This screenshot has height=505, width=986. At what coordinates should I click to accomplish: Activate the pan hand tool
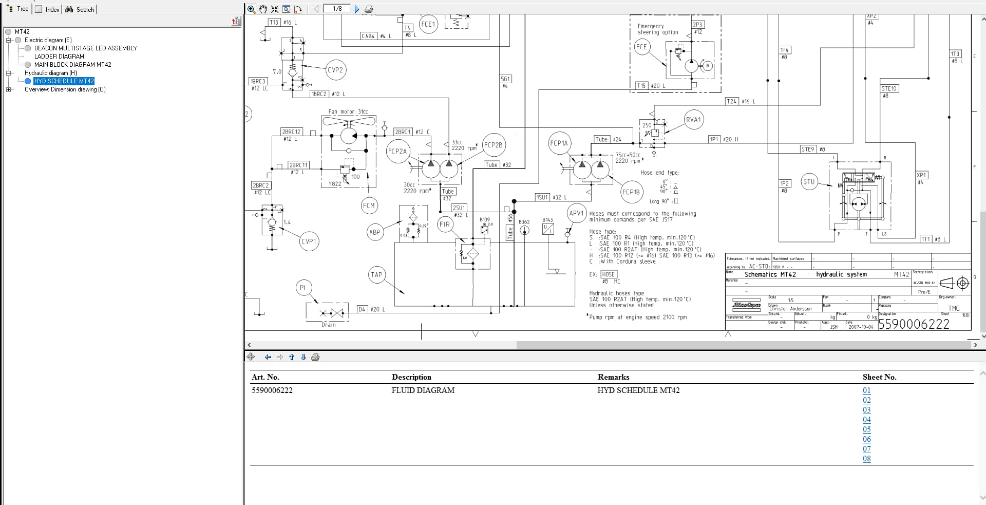(x=263, y=9)
